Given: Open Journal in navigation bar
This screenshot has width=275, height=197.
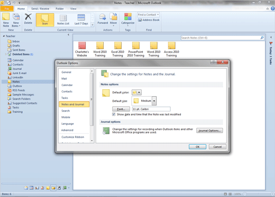Looking at the screenshot, I should point(65,188).
